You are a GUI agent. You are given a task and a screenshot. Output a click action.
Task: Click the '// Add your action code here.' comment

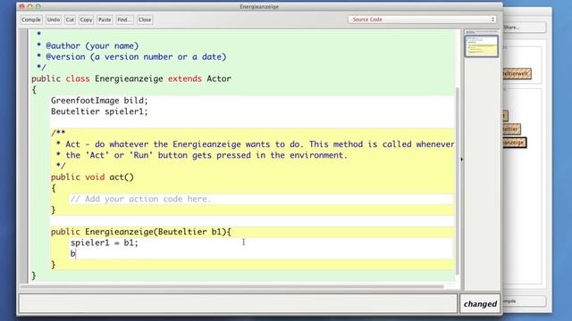tap(141, 199)
